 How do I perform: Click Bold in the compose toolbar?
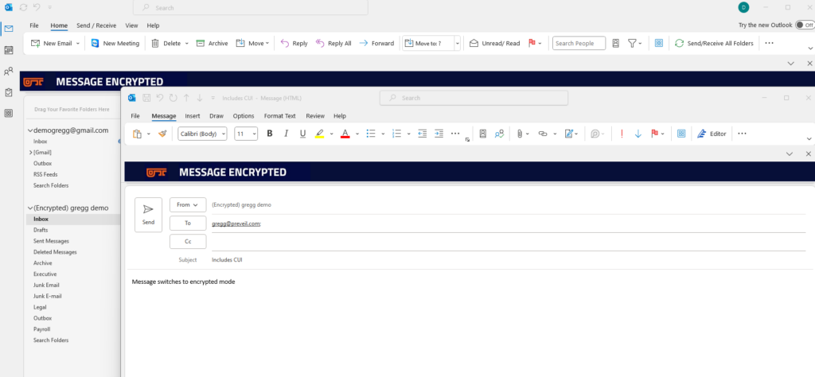[269, 134]
